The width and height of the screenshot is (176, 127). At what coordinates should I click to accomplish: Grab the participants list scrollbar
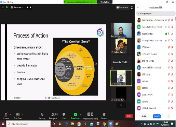[x=175, y=19]
